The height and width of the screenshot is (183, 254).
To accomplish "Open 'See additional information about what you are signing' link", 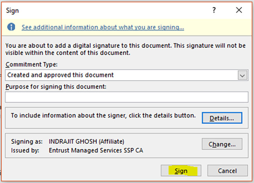I will point(103,27).
